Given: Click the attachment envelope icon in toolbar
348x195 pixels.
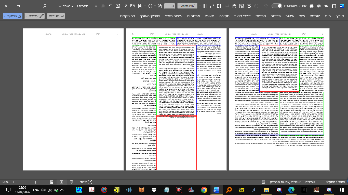Looking at the screenshot, I should coord(132,6).
